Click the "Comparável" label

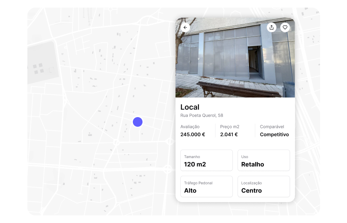[272, 127]
